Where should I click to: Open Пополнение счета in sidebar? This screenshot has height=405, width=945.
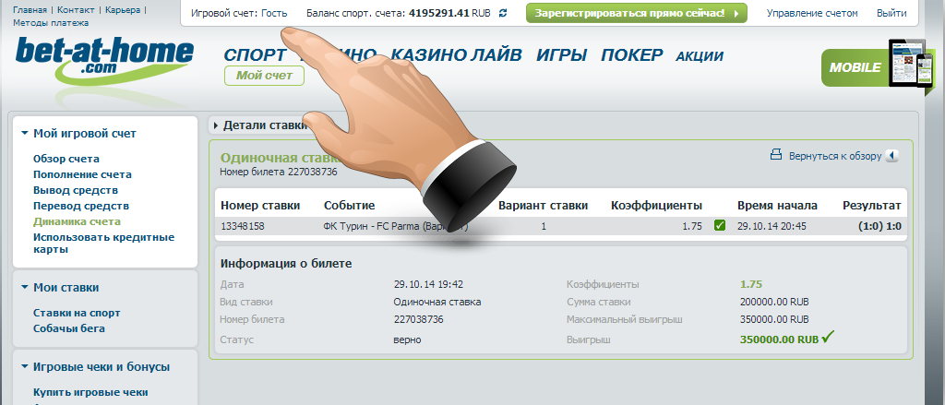82,174
